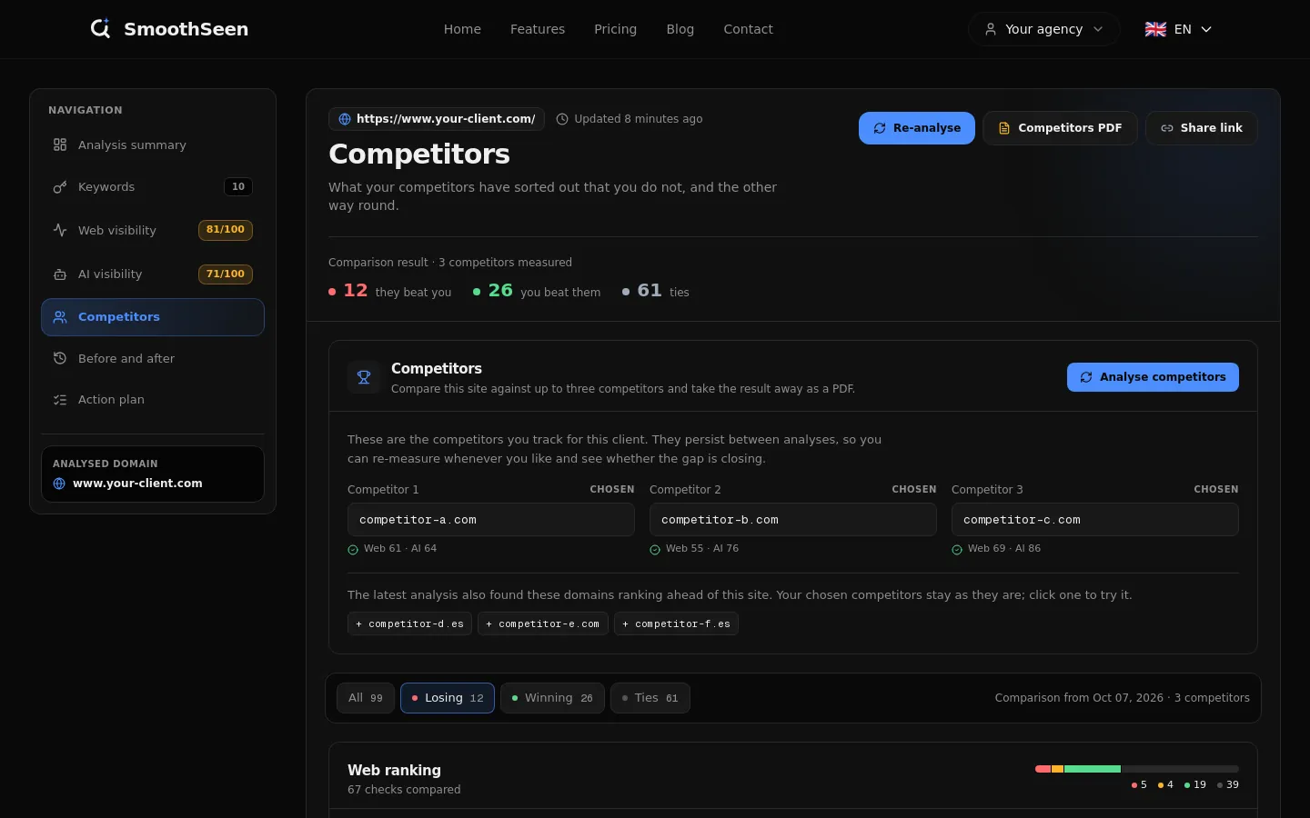The height and width of the screenshot is (818, 1310).
Task: Add suggested domain competitor-f.es
Action: 676,623
